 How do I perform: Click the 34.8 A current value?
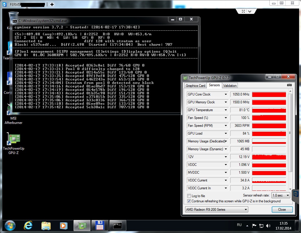click(x=240, y=180)
